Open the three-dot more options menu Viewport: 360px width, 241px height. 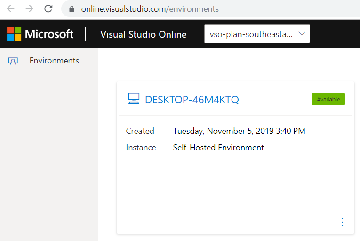(x=342, y=222)
